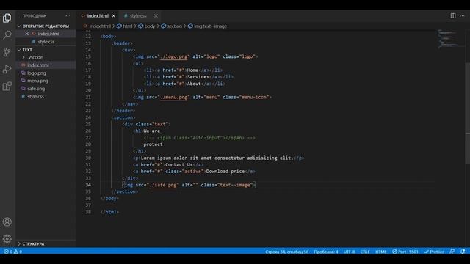
Task: Click commented span on line 27
Action: (199, 138)
